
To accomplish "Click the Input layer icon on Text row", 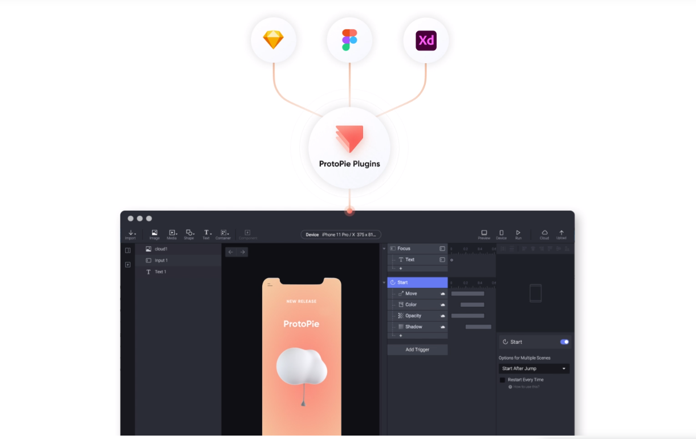I will pos(442,260).
